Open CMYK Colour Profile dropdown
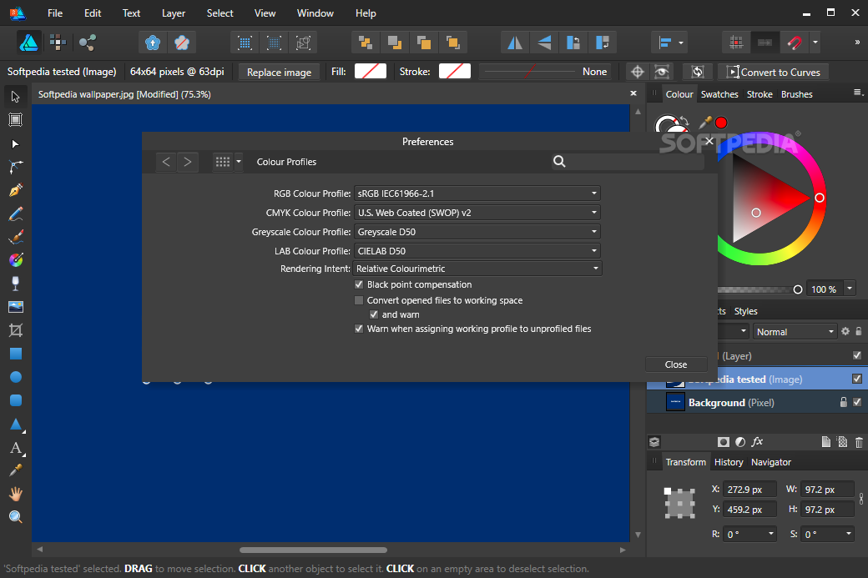 click(x=477, y=213)
